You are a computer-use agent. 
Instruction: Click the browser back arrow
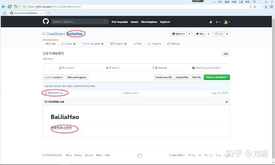tap(3, 7)
